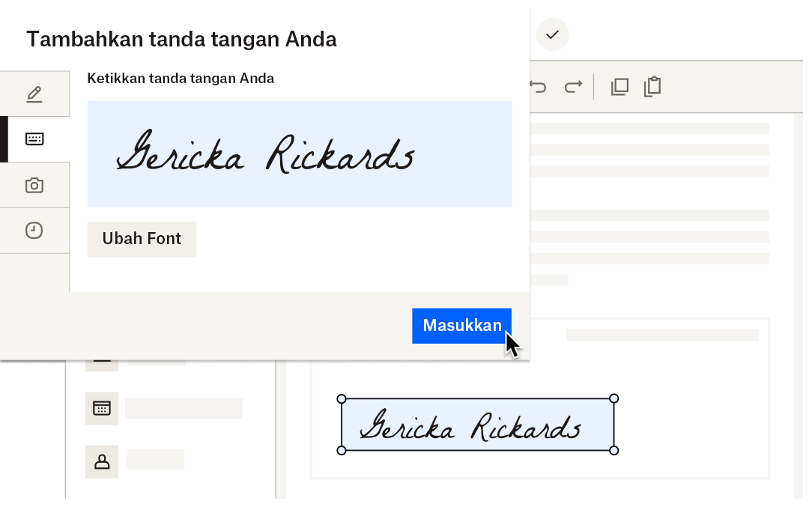Viewport: 809px width, 507px height.
Task: Click the copy icon in toolbar
Action: (x=619, y=87)
